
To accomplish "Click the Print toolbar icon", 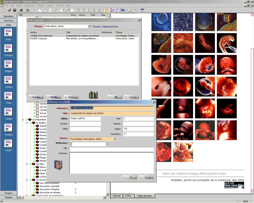I will click(21, 10).
